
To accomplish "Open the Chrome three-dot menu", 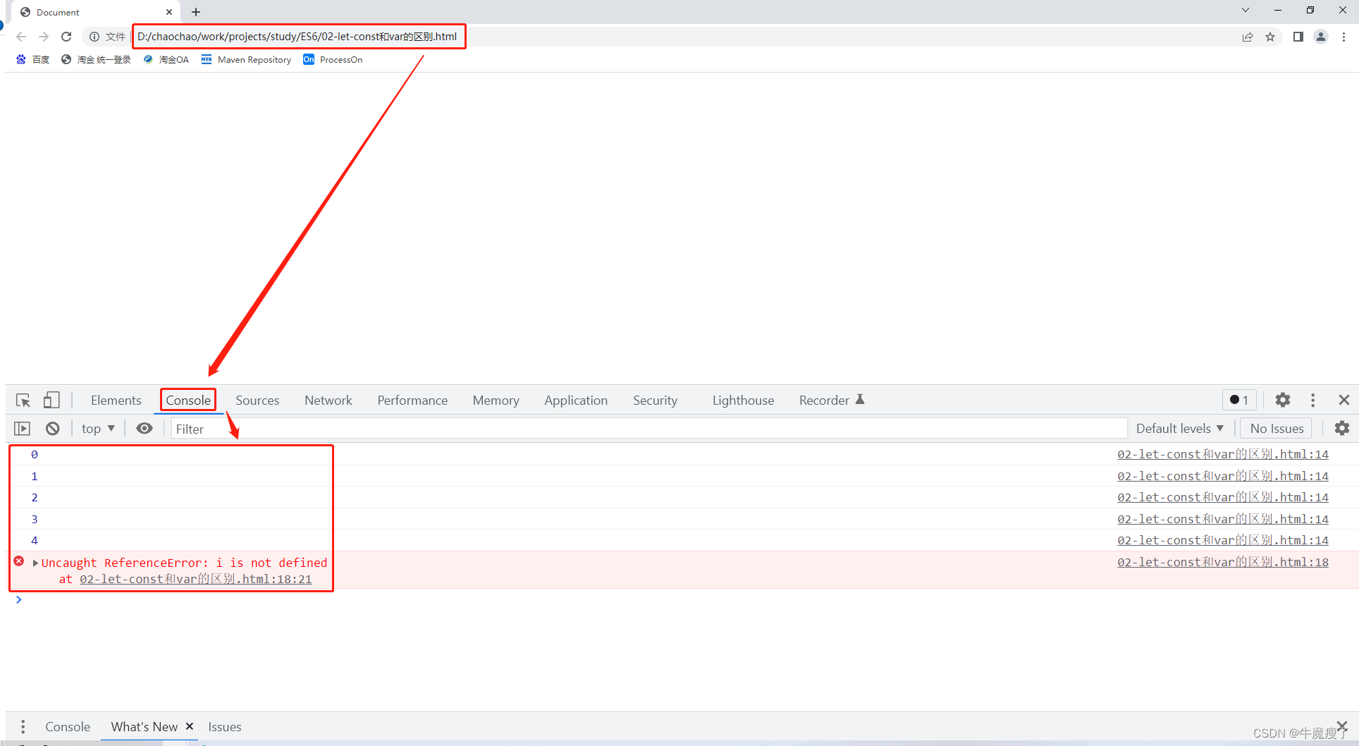I will (1343, 37).
